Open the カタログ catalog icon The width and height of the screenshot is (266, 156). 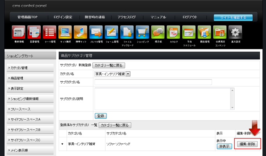[x=173, y=32]
